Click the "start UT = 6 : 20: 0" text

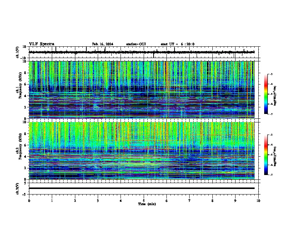point(177,44)
